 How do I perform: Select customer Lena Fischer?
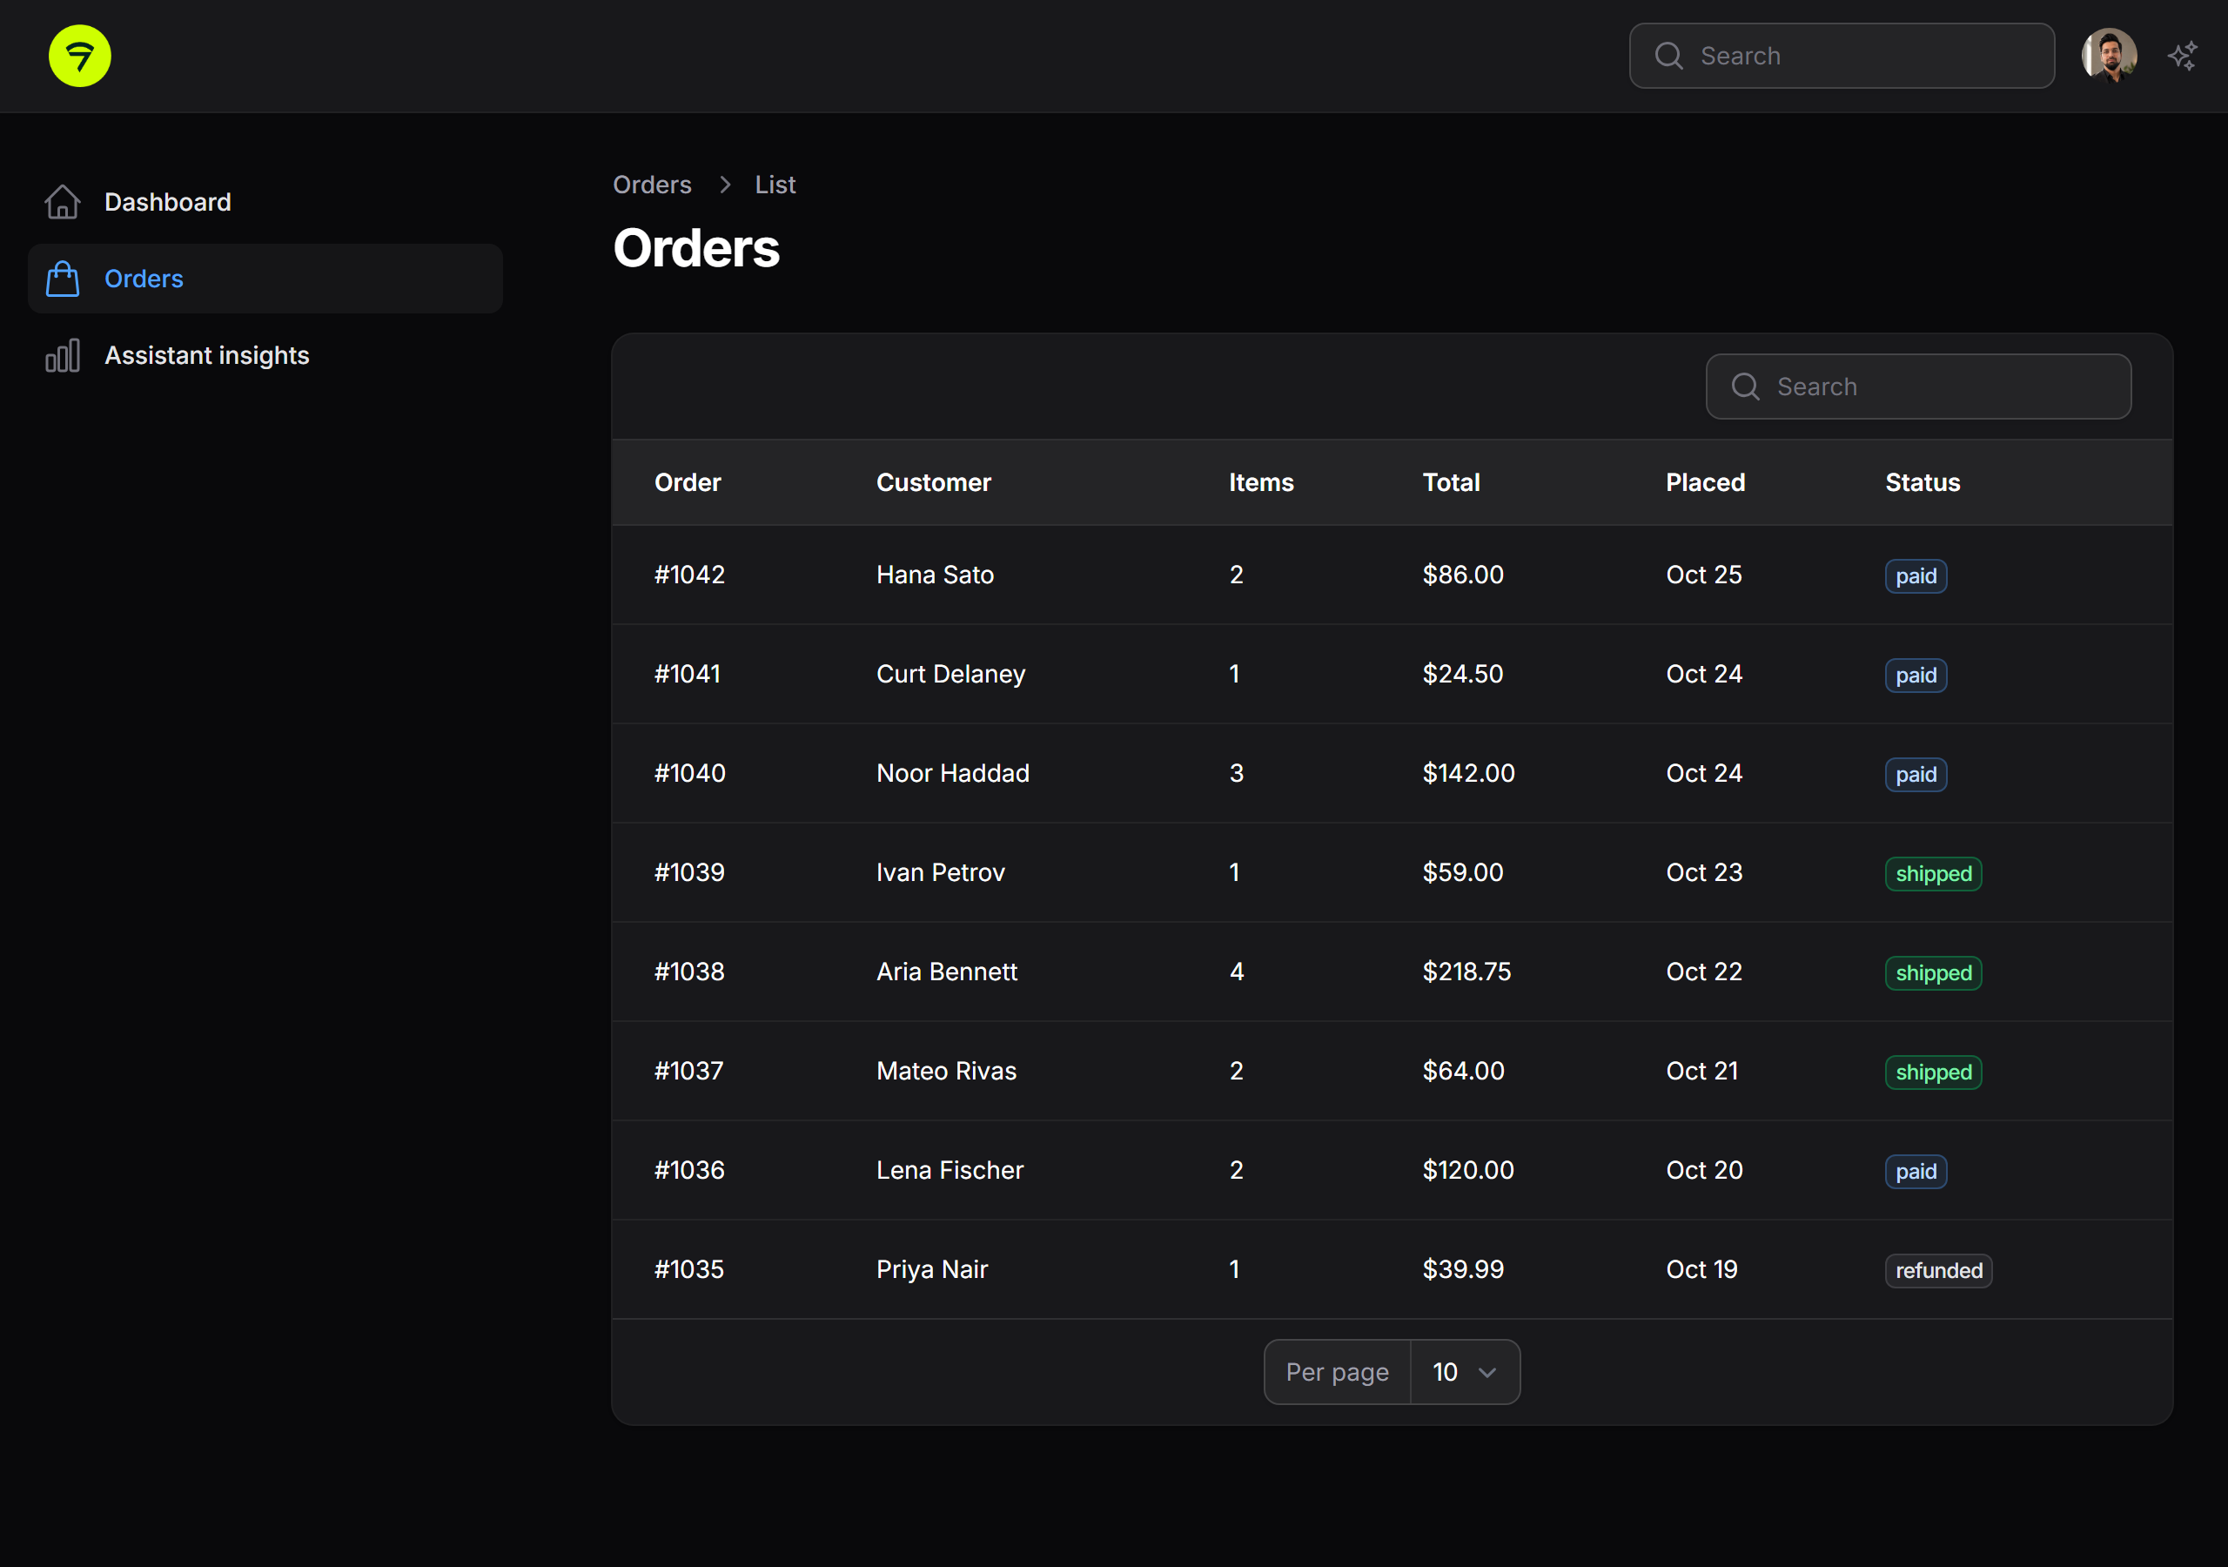(x=950, y=1170)
